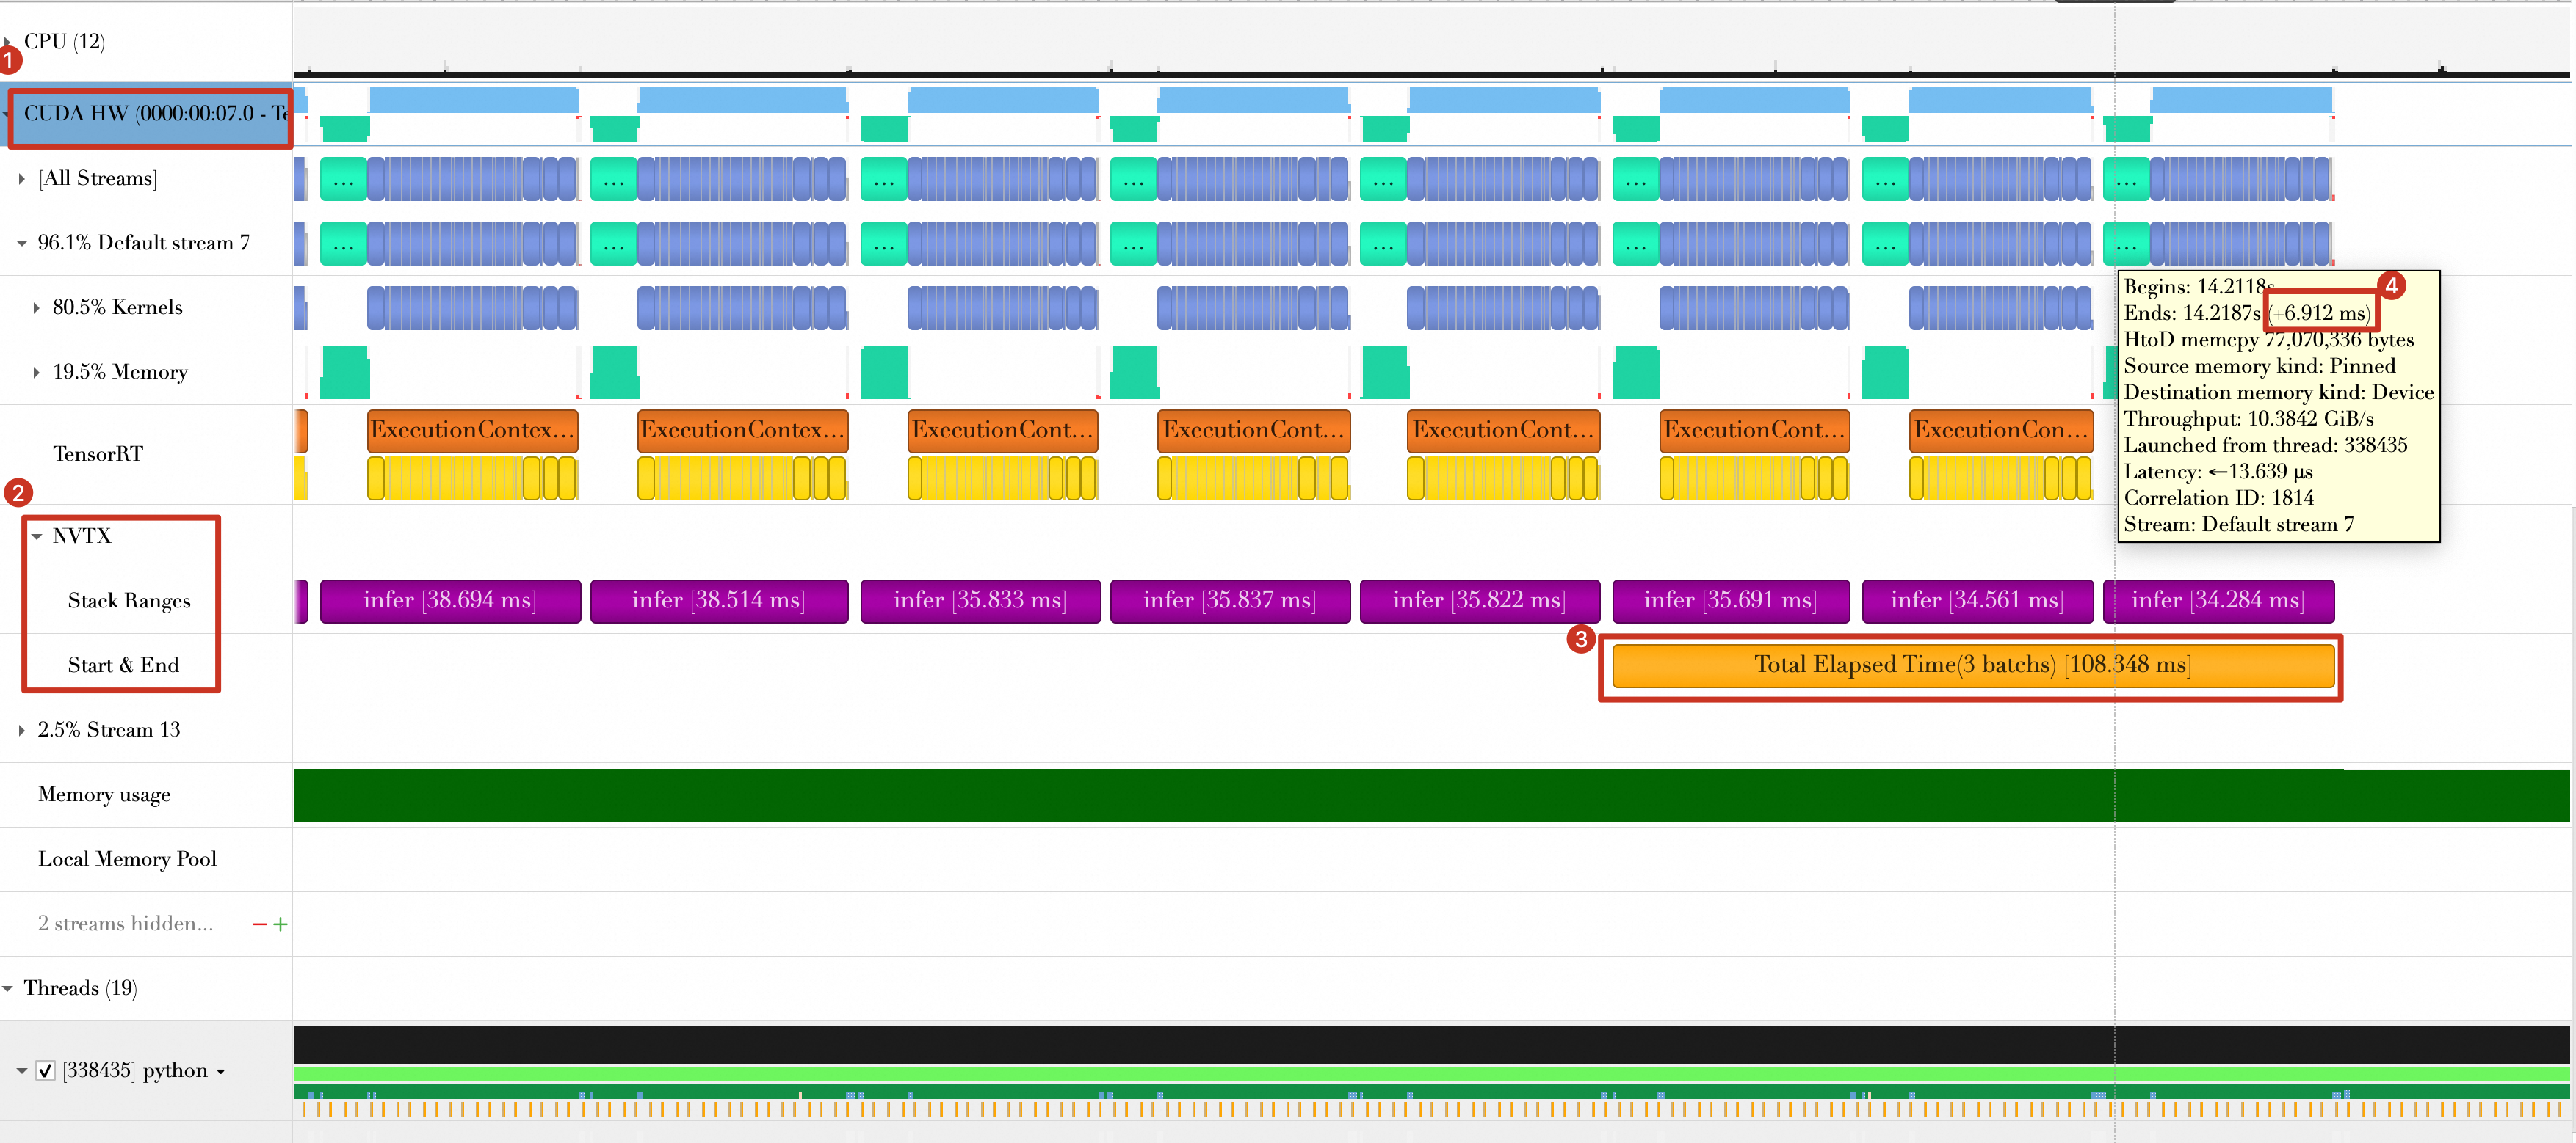Screen dimensions: 2576x1143
Task: Click the black CPU utilization bar of python thread
Action: [x=1431, y=1044]
